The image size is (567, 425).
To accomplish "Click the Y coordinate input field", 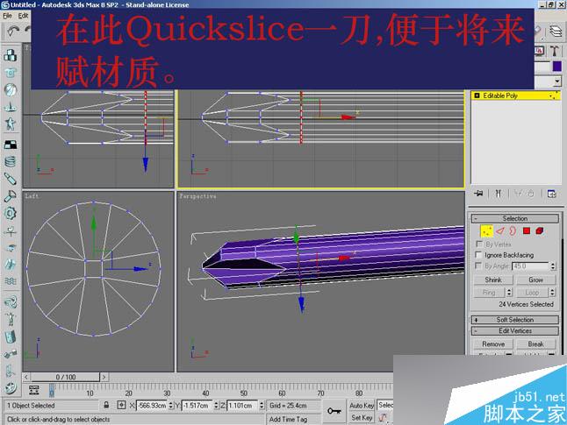I will 197,406.
